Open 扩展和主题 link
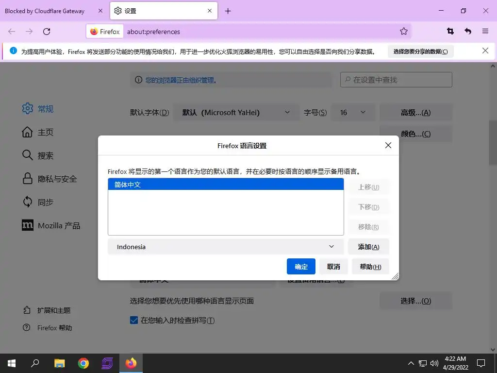 tap(47, 310)
